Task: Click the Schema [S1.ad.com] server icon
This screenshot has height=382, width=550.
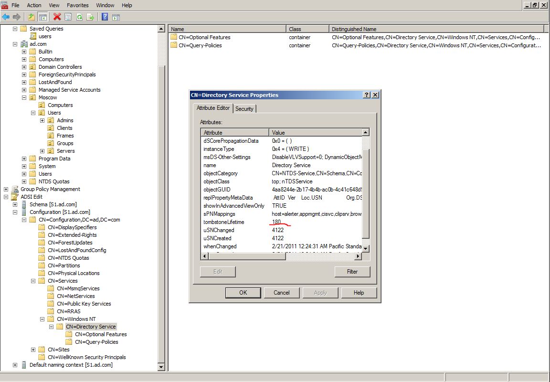Action: pyautogui.click(x=24, y=204)
